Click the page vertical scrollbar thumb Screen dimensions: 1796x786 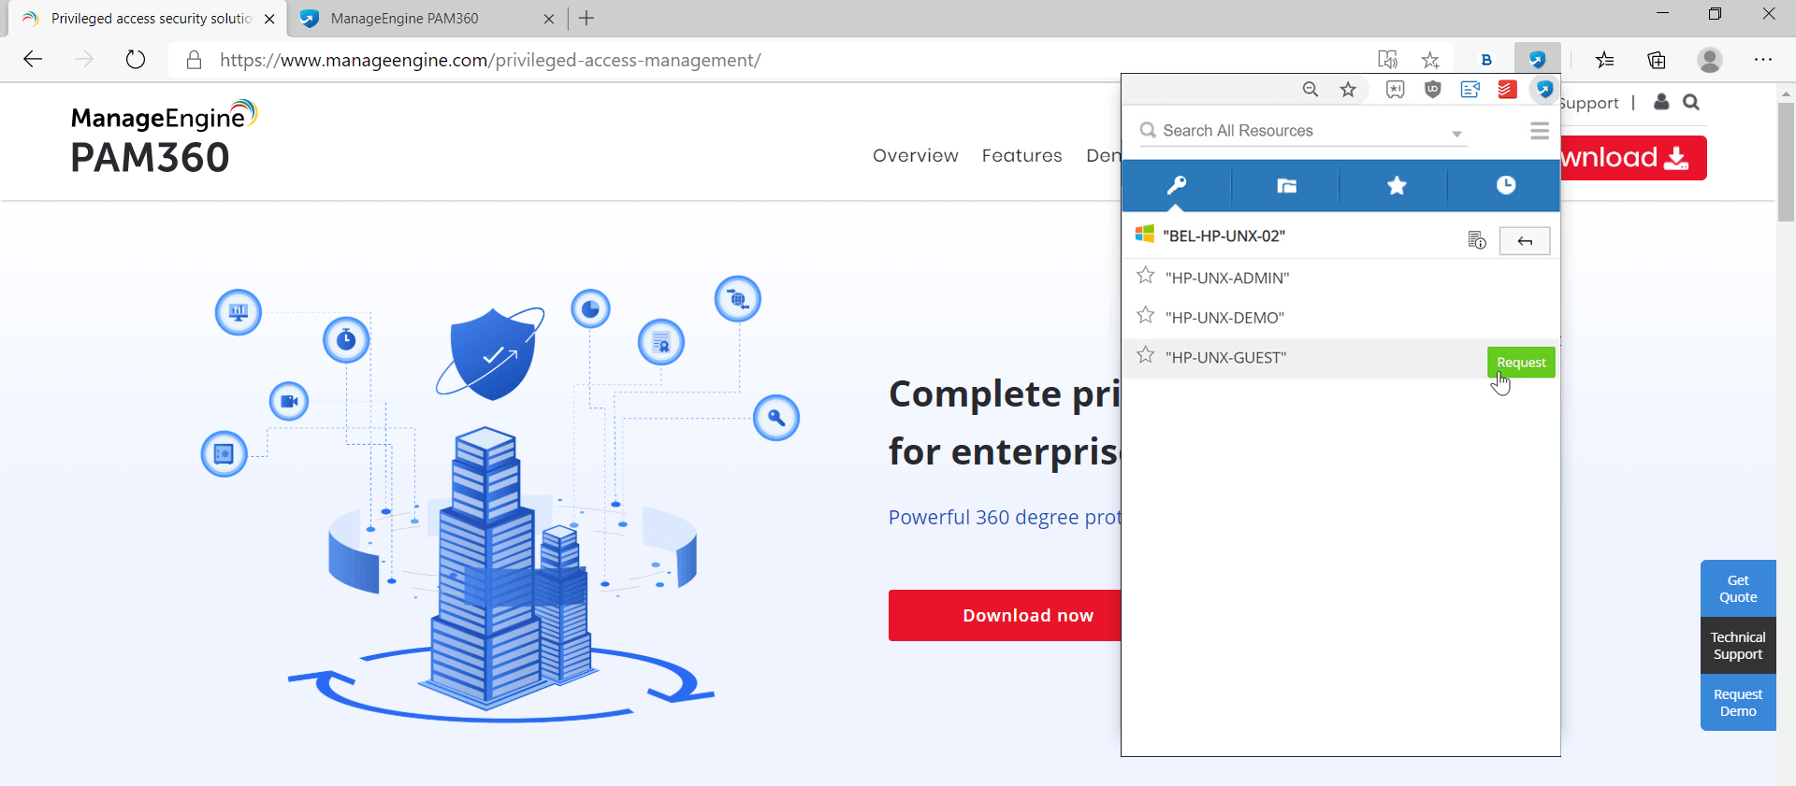[x=1786, y=162]
